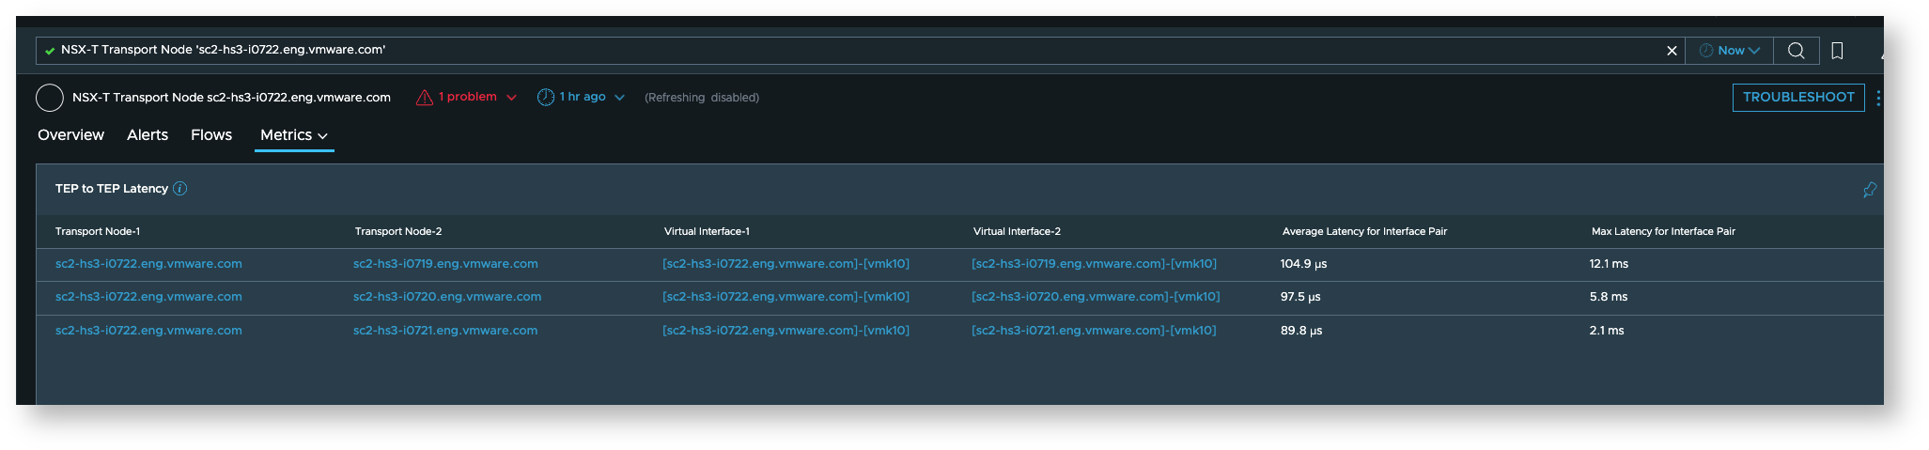
Task: Open link sc2-hs3-i0719.eng.vmware.com in Transport Node-2
Action: point(445,264)
